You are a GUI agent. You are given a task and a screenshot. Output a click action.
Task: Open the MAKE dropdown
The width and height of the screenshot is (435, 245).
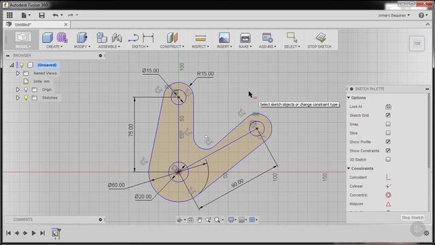(245, 47)
